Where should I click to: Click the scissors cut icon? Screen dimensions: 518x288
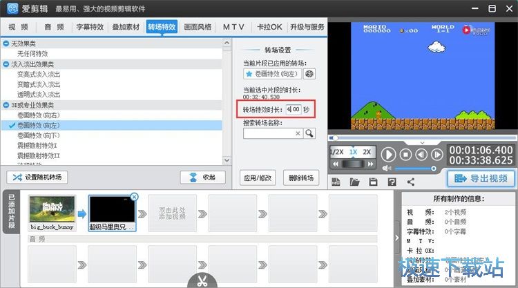point(202,281)
